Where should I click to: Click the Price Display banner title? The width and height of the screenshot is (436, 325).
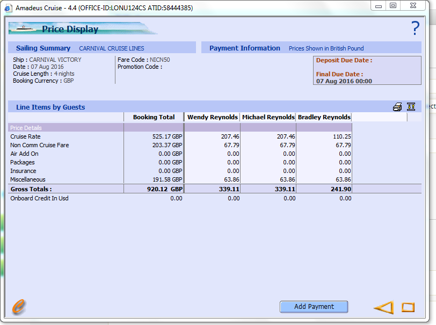pos(70,29)
